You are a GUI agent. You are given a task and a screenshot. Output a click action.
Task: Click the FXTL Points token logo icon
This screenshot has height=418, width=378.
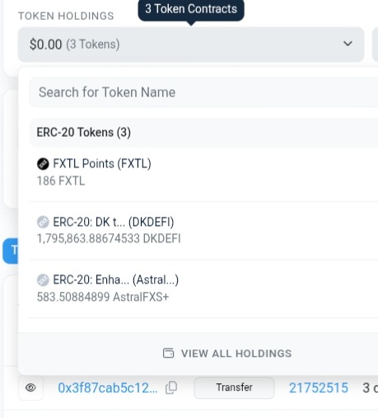43,164
